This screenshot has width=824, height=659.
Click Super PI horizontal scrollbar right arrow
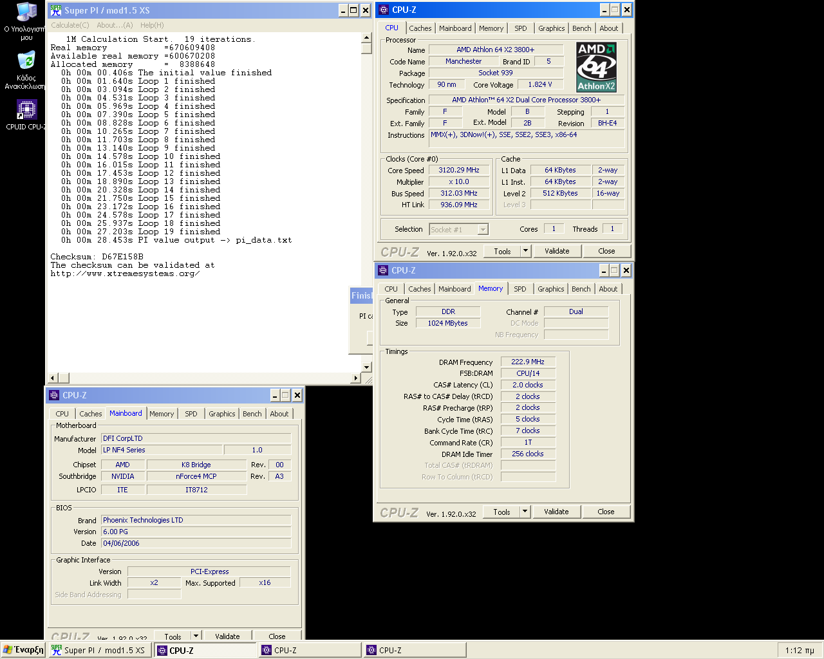pyautogui.click(x=356, y=378)
